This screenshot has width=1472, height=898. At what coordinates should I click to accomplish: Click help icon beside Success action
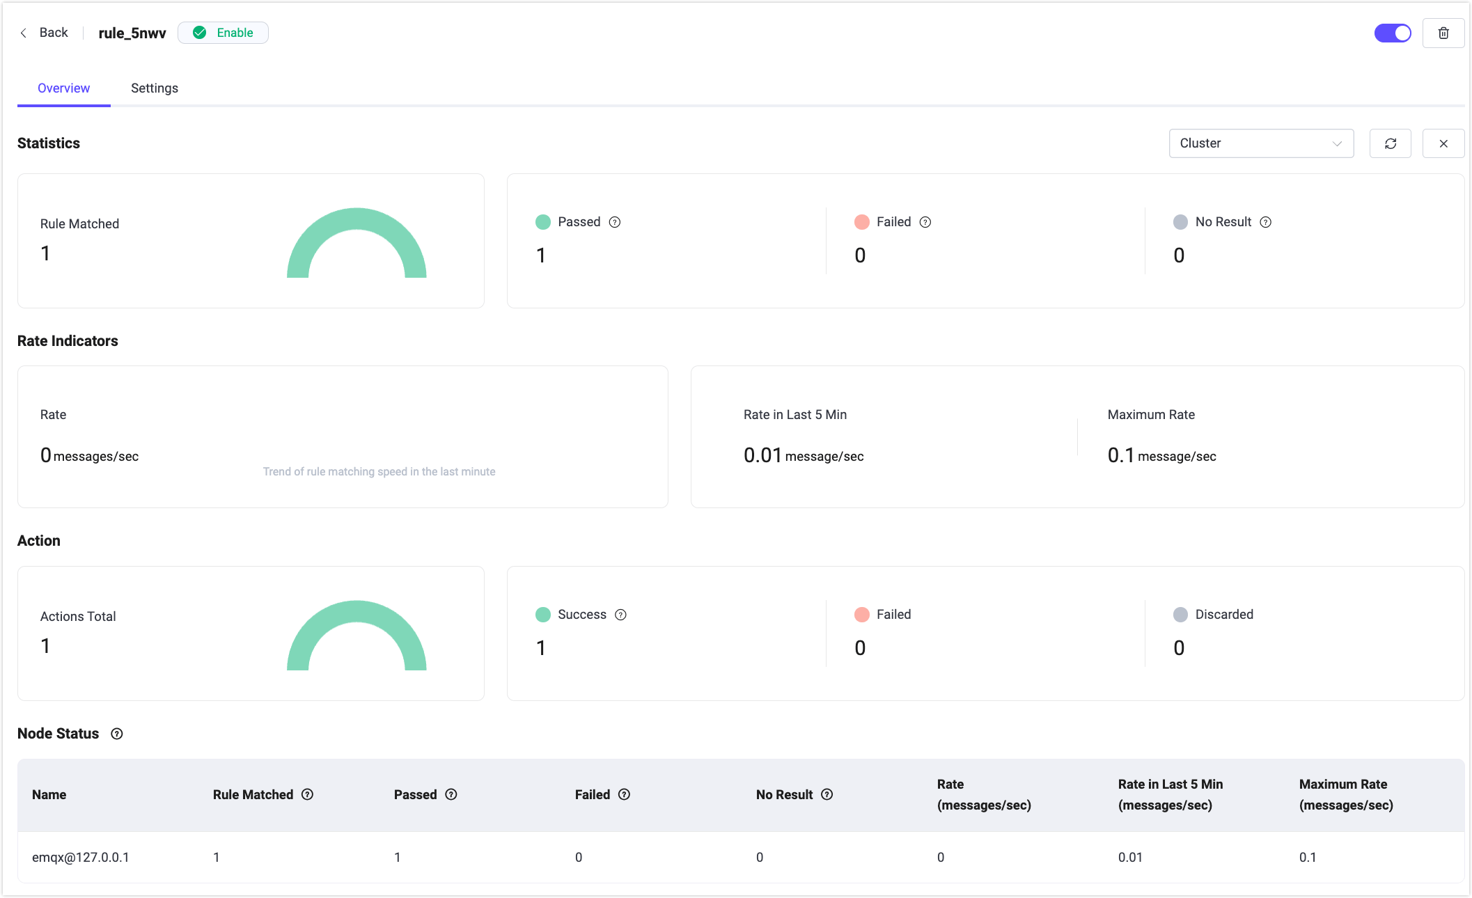coord(620,615)
